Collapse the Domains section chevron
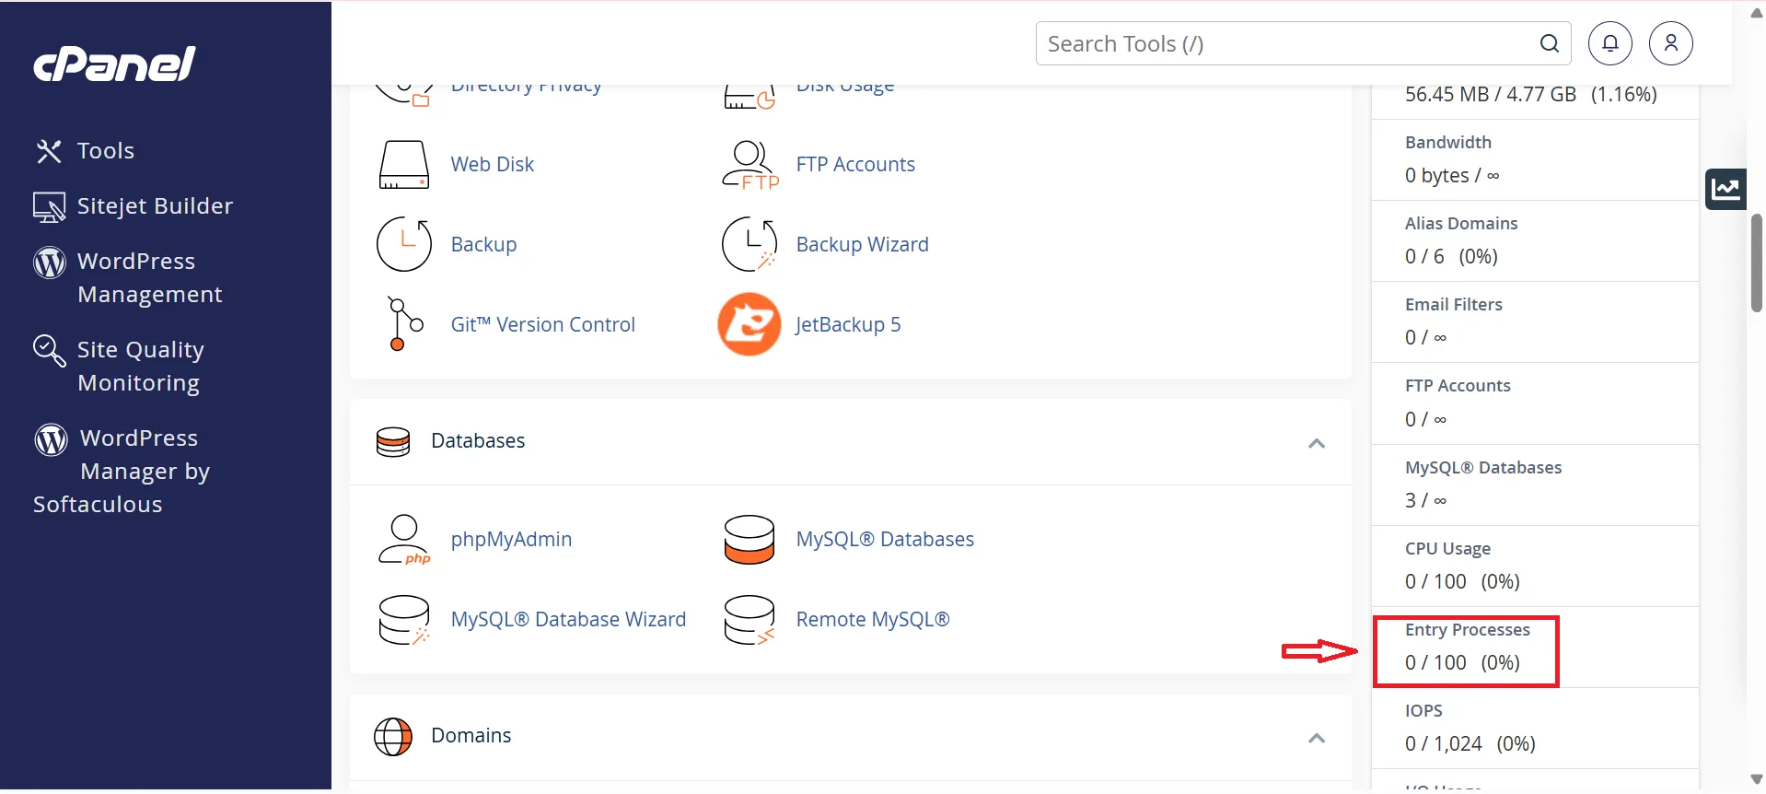The image size is (1766, 794). click(1316, 738)
